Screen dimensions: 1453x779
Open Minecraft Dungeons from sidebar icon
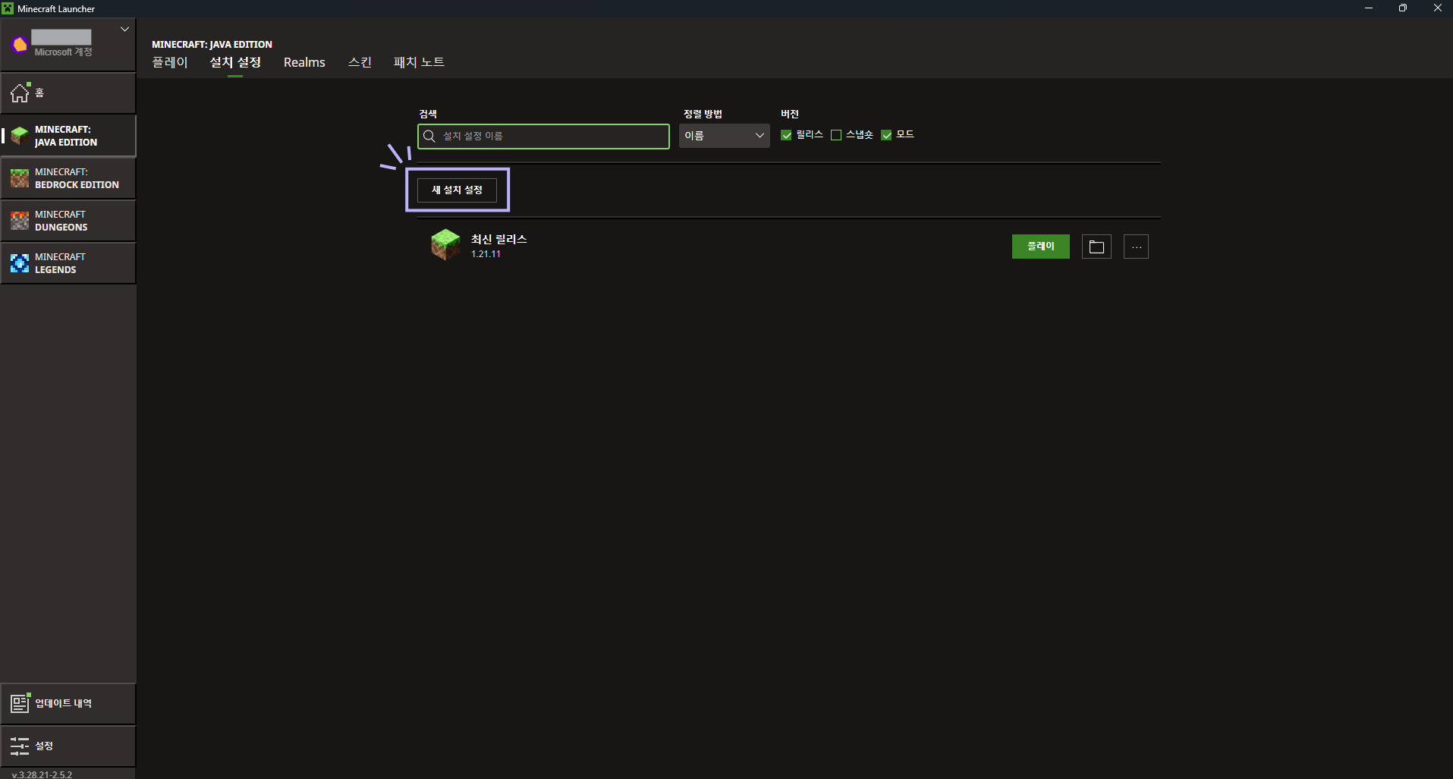coord(20,221)
